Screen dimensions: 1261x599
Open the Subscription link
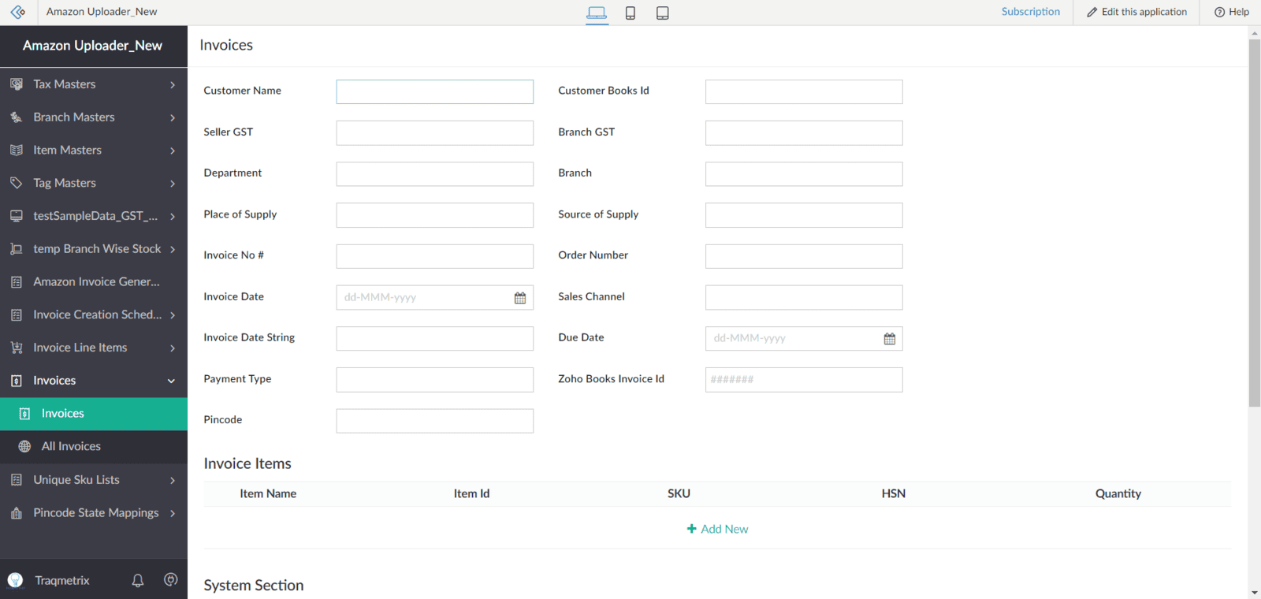click(x=1031, y=12)
